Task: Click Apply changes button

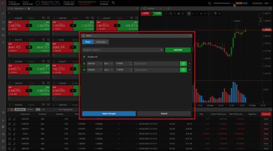Action: (109, 113)
